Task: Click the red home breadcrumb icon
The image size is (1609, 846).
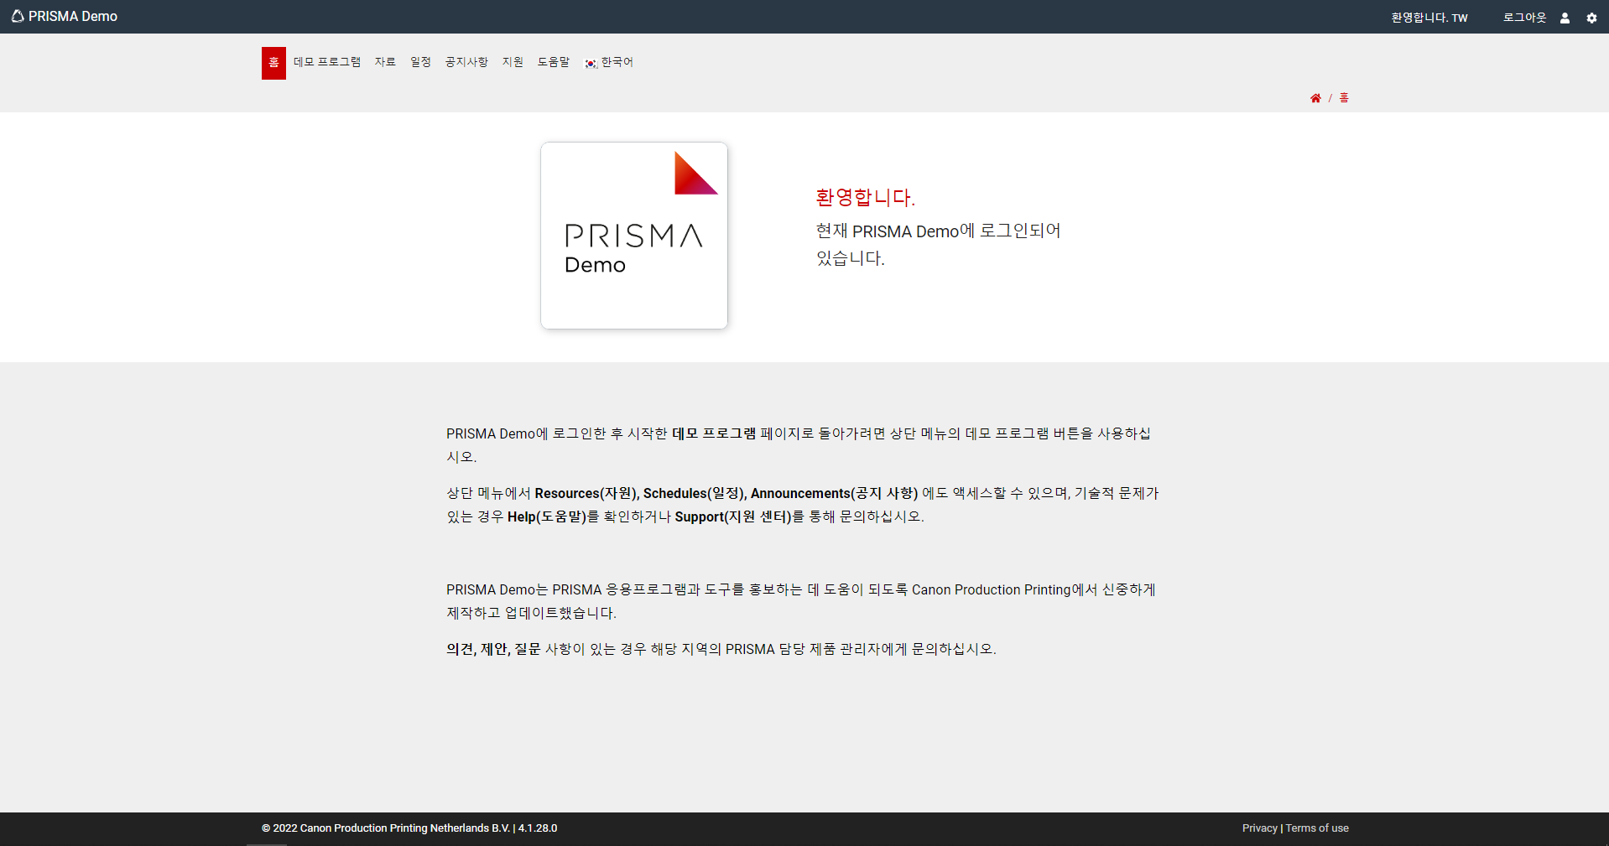Action: coord(1315,98)
